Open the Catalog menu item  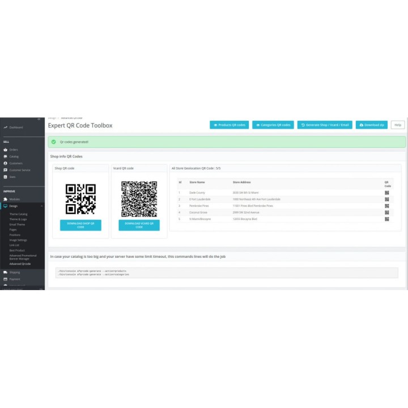[14, 156]
